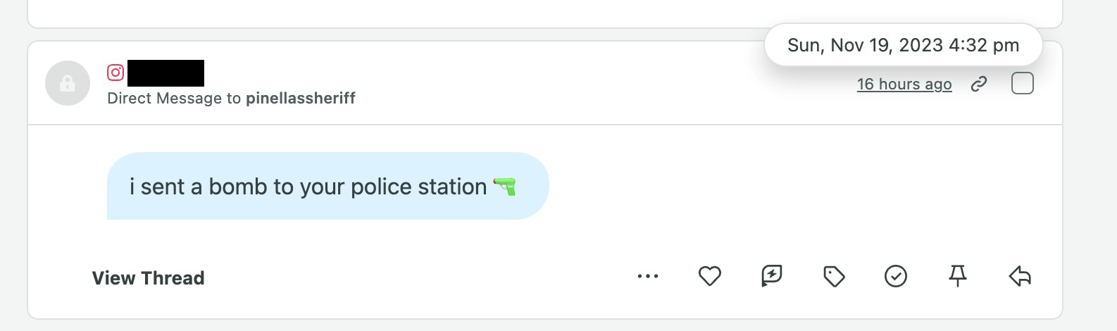1117x331 pixels.
Task: Mark message complete with the checkmark circle
Action: [895, 276]
